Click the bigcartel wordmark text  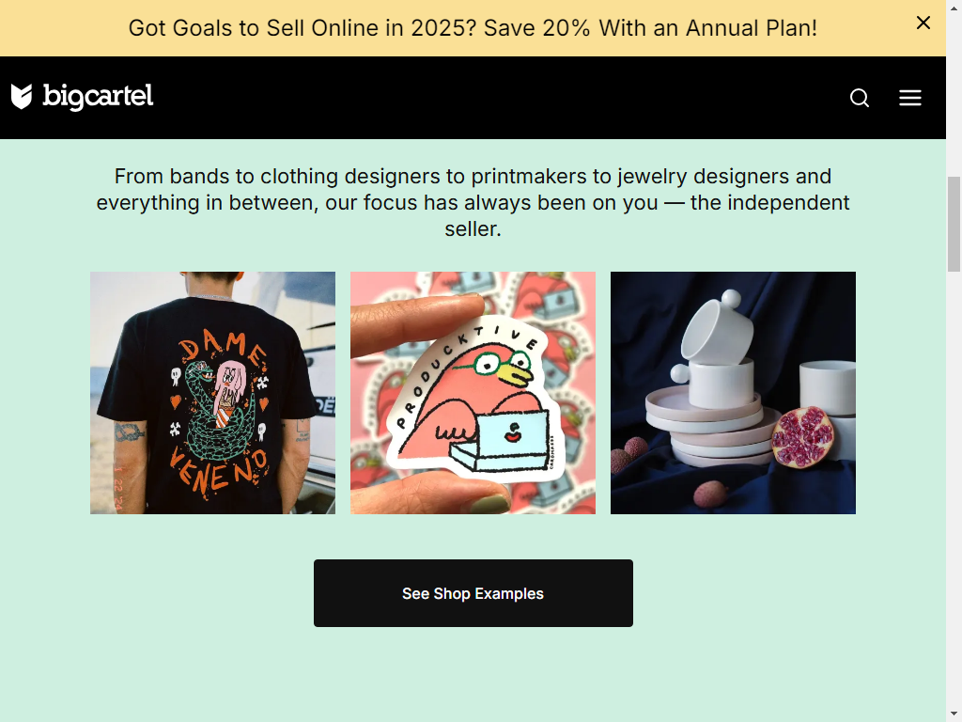point(98,97)
